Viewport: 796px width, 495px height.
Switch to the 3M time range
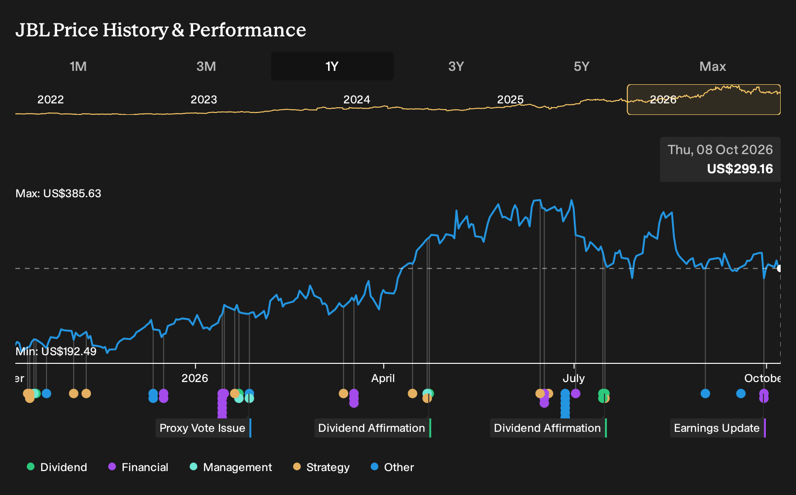click(206, 66)
